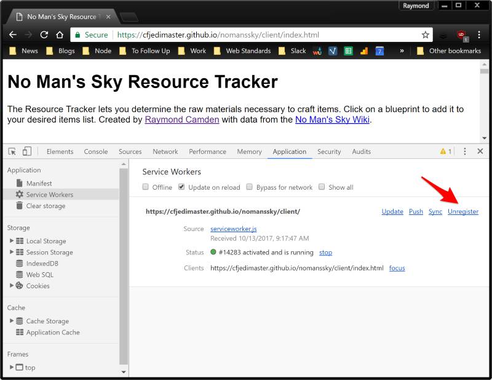Close the No Man's Sky Resource tab
Image resolution: width=492 pixels, height=380 pixels.
(x=108, y=17)
